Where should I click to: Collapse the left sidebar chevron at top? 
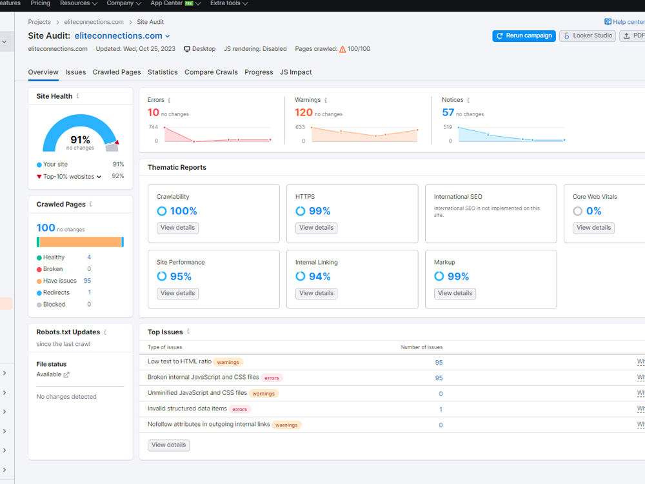point(4,42)
